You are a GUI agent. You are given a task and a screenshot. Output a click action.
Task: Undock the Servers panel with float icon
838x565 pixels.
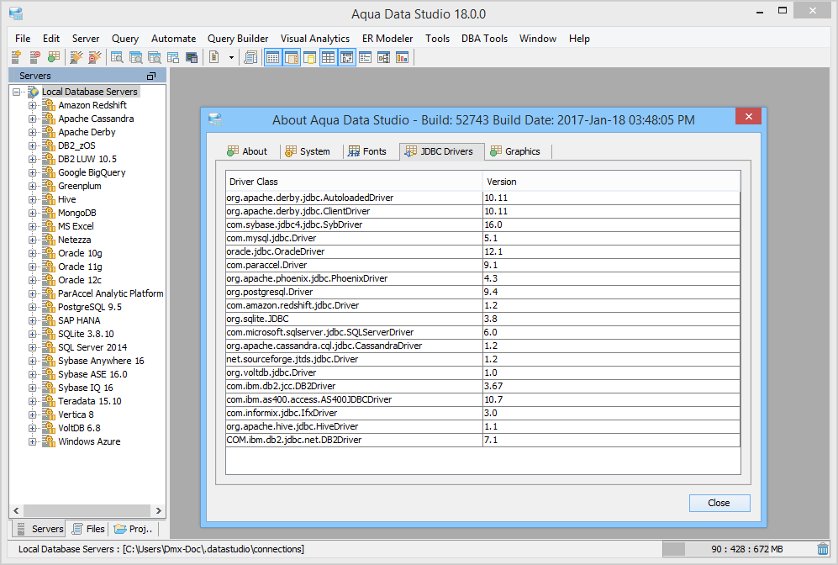pos(151,76)
